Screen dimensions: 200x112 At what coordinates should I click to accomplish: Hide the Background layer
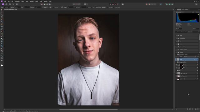197,79
